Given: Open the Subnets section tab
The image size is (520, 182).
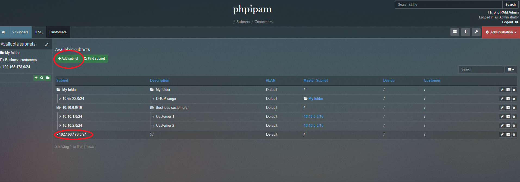Looking at the screenshot, I should click(x=20, y=32).
